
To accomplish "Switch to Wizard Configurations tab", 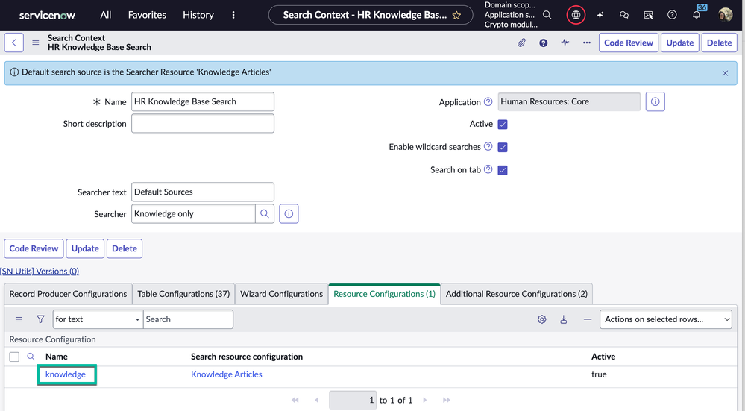I will click(281, 294).
